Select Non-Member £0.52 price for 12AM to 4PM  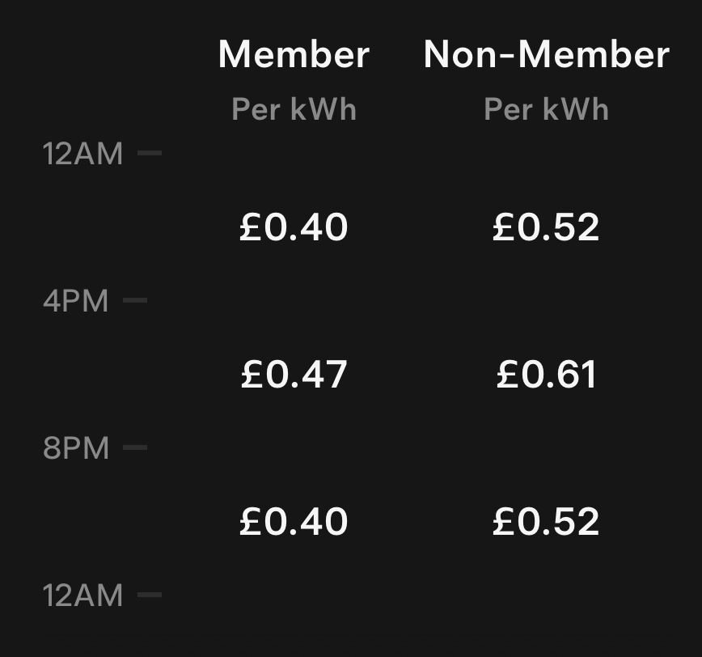546,228
